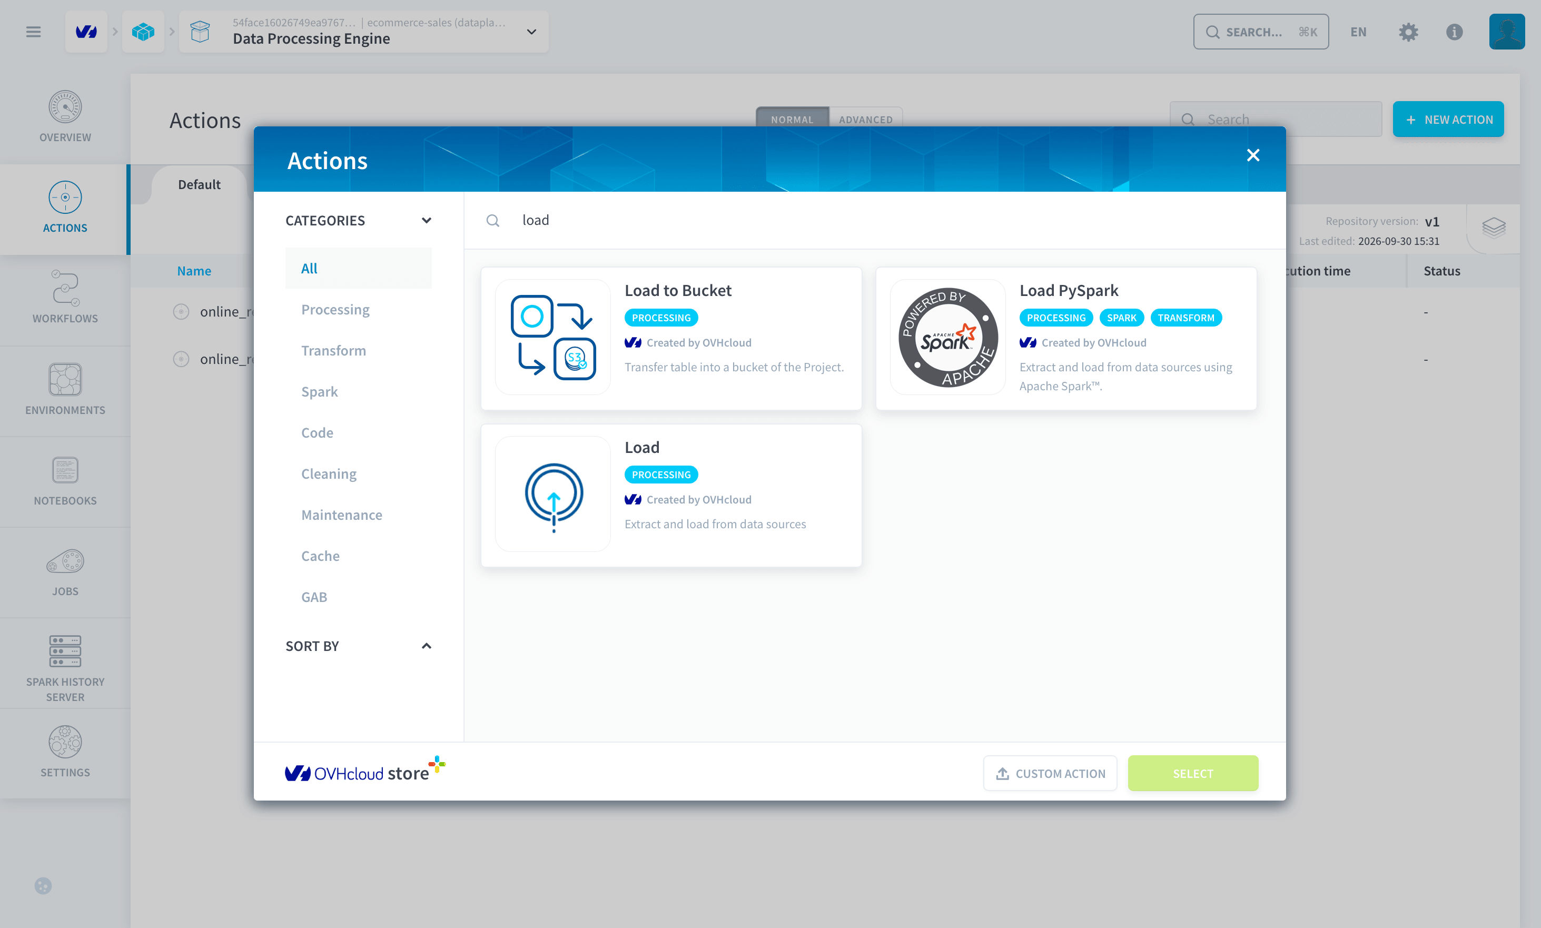Open Spark History Server in sidebar
The height and width of the screenshot is (928, 1541).
coord(65,663)
